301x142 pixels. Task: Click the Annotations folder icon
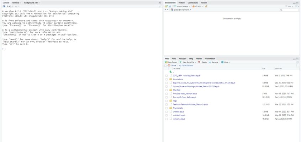[x=170, y=79]
